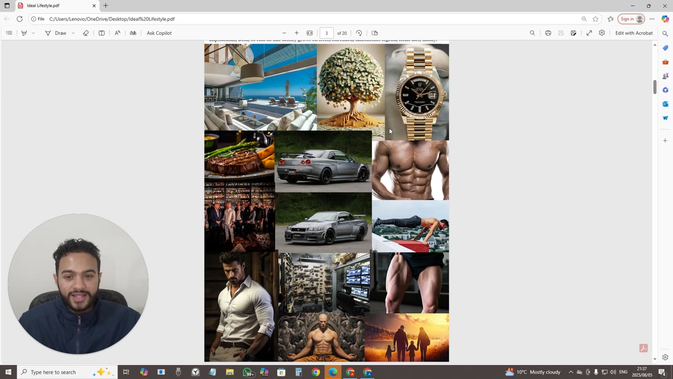Screen dimensions: 673x379
Task: Click the money tree image
Action: [x=351, y=87]
